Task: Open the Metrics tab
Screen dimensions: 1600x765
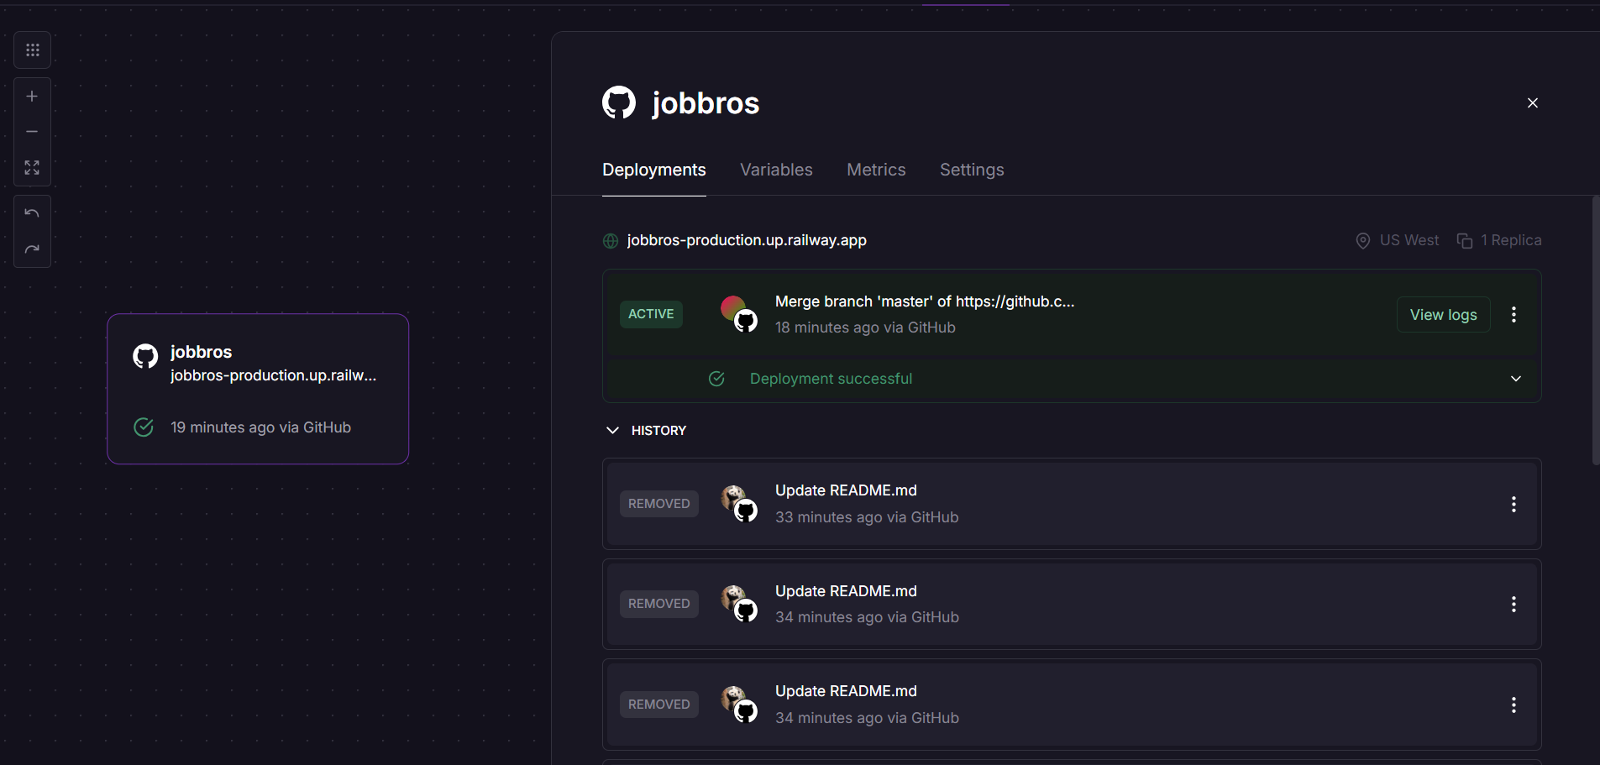Action: pos(876,170)
